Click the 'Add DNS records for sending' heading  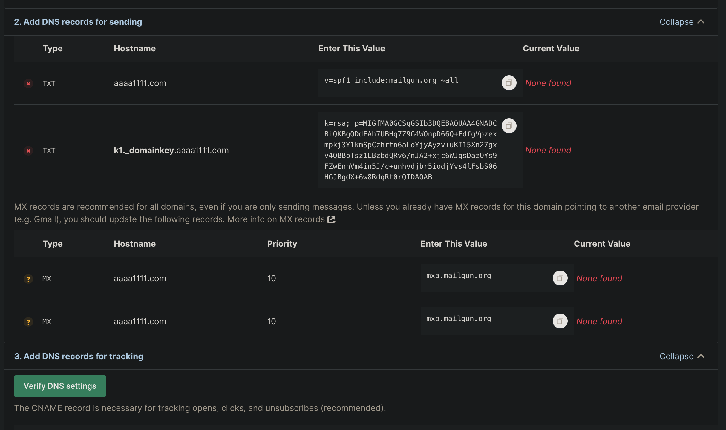(x=78, y=22)
